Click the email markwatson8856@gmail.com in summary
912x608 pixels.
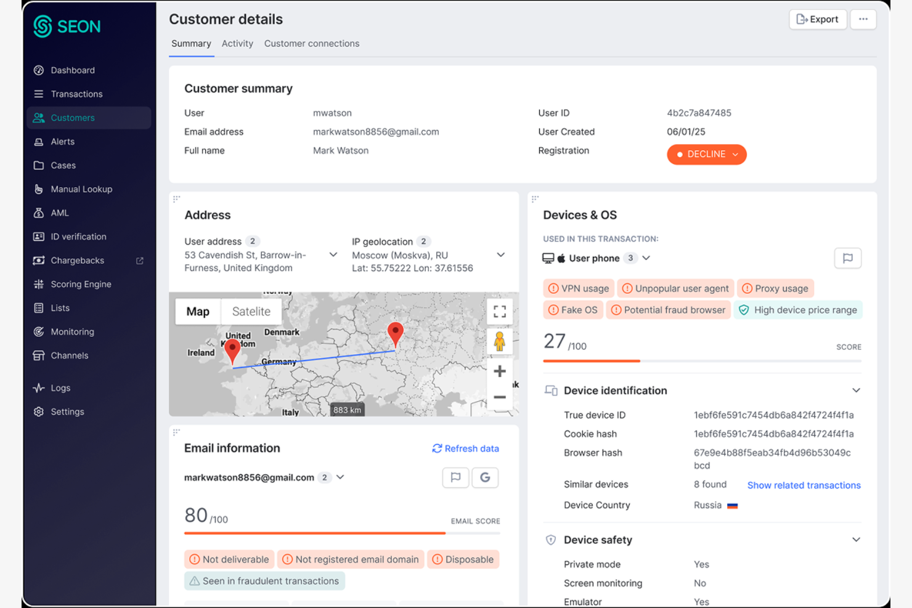pyautogui.click(x=376, y=132)
